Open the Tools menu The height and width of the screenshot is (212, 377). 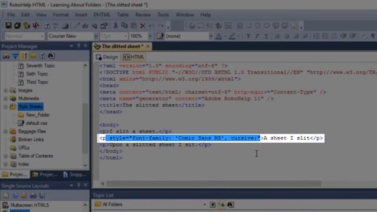coord(163,15)
